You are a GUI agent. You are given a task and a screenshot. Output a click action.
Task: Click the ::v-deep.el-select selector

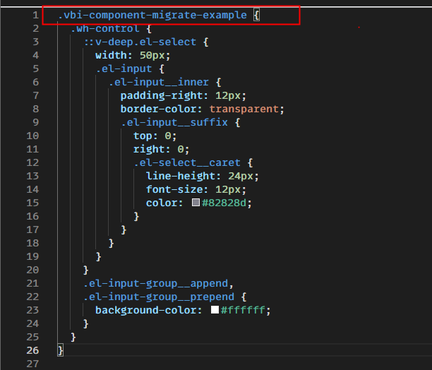(140, 42)
